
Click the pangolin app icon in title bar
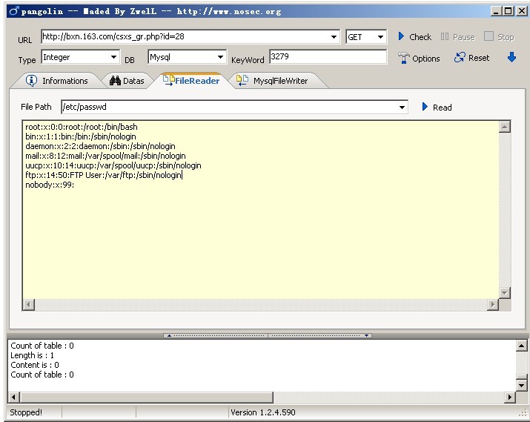(14, 11)
